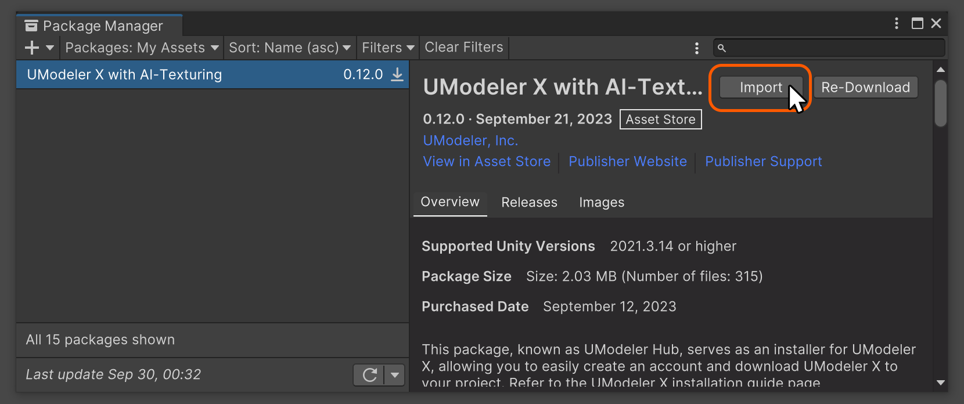964x404 pixels.
Task: Expand the Filters dropdown
Action: [387, 48]
